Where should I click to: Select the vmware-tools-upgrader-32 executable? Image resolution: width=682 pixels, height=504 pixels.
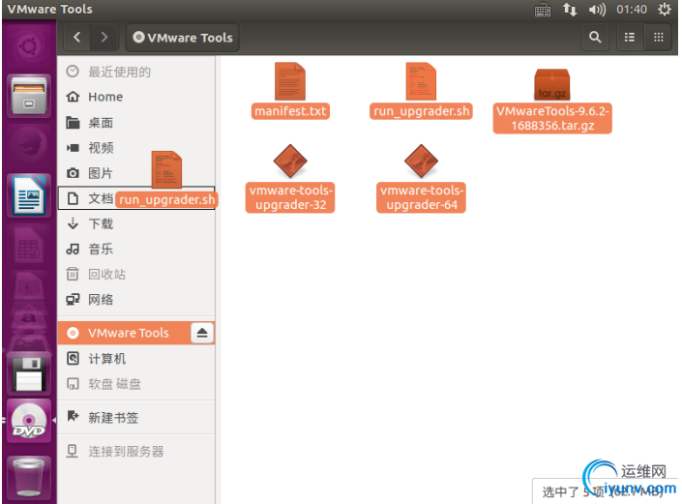[290, 161]
